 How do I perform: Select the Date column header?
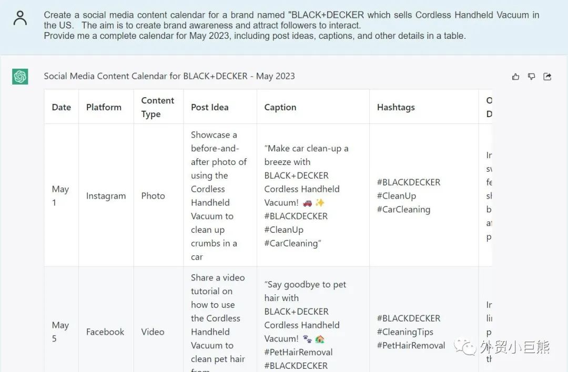(x=61, y=107)
